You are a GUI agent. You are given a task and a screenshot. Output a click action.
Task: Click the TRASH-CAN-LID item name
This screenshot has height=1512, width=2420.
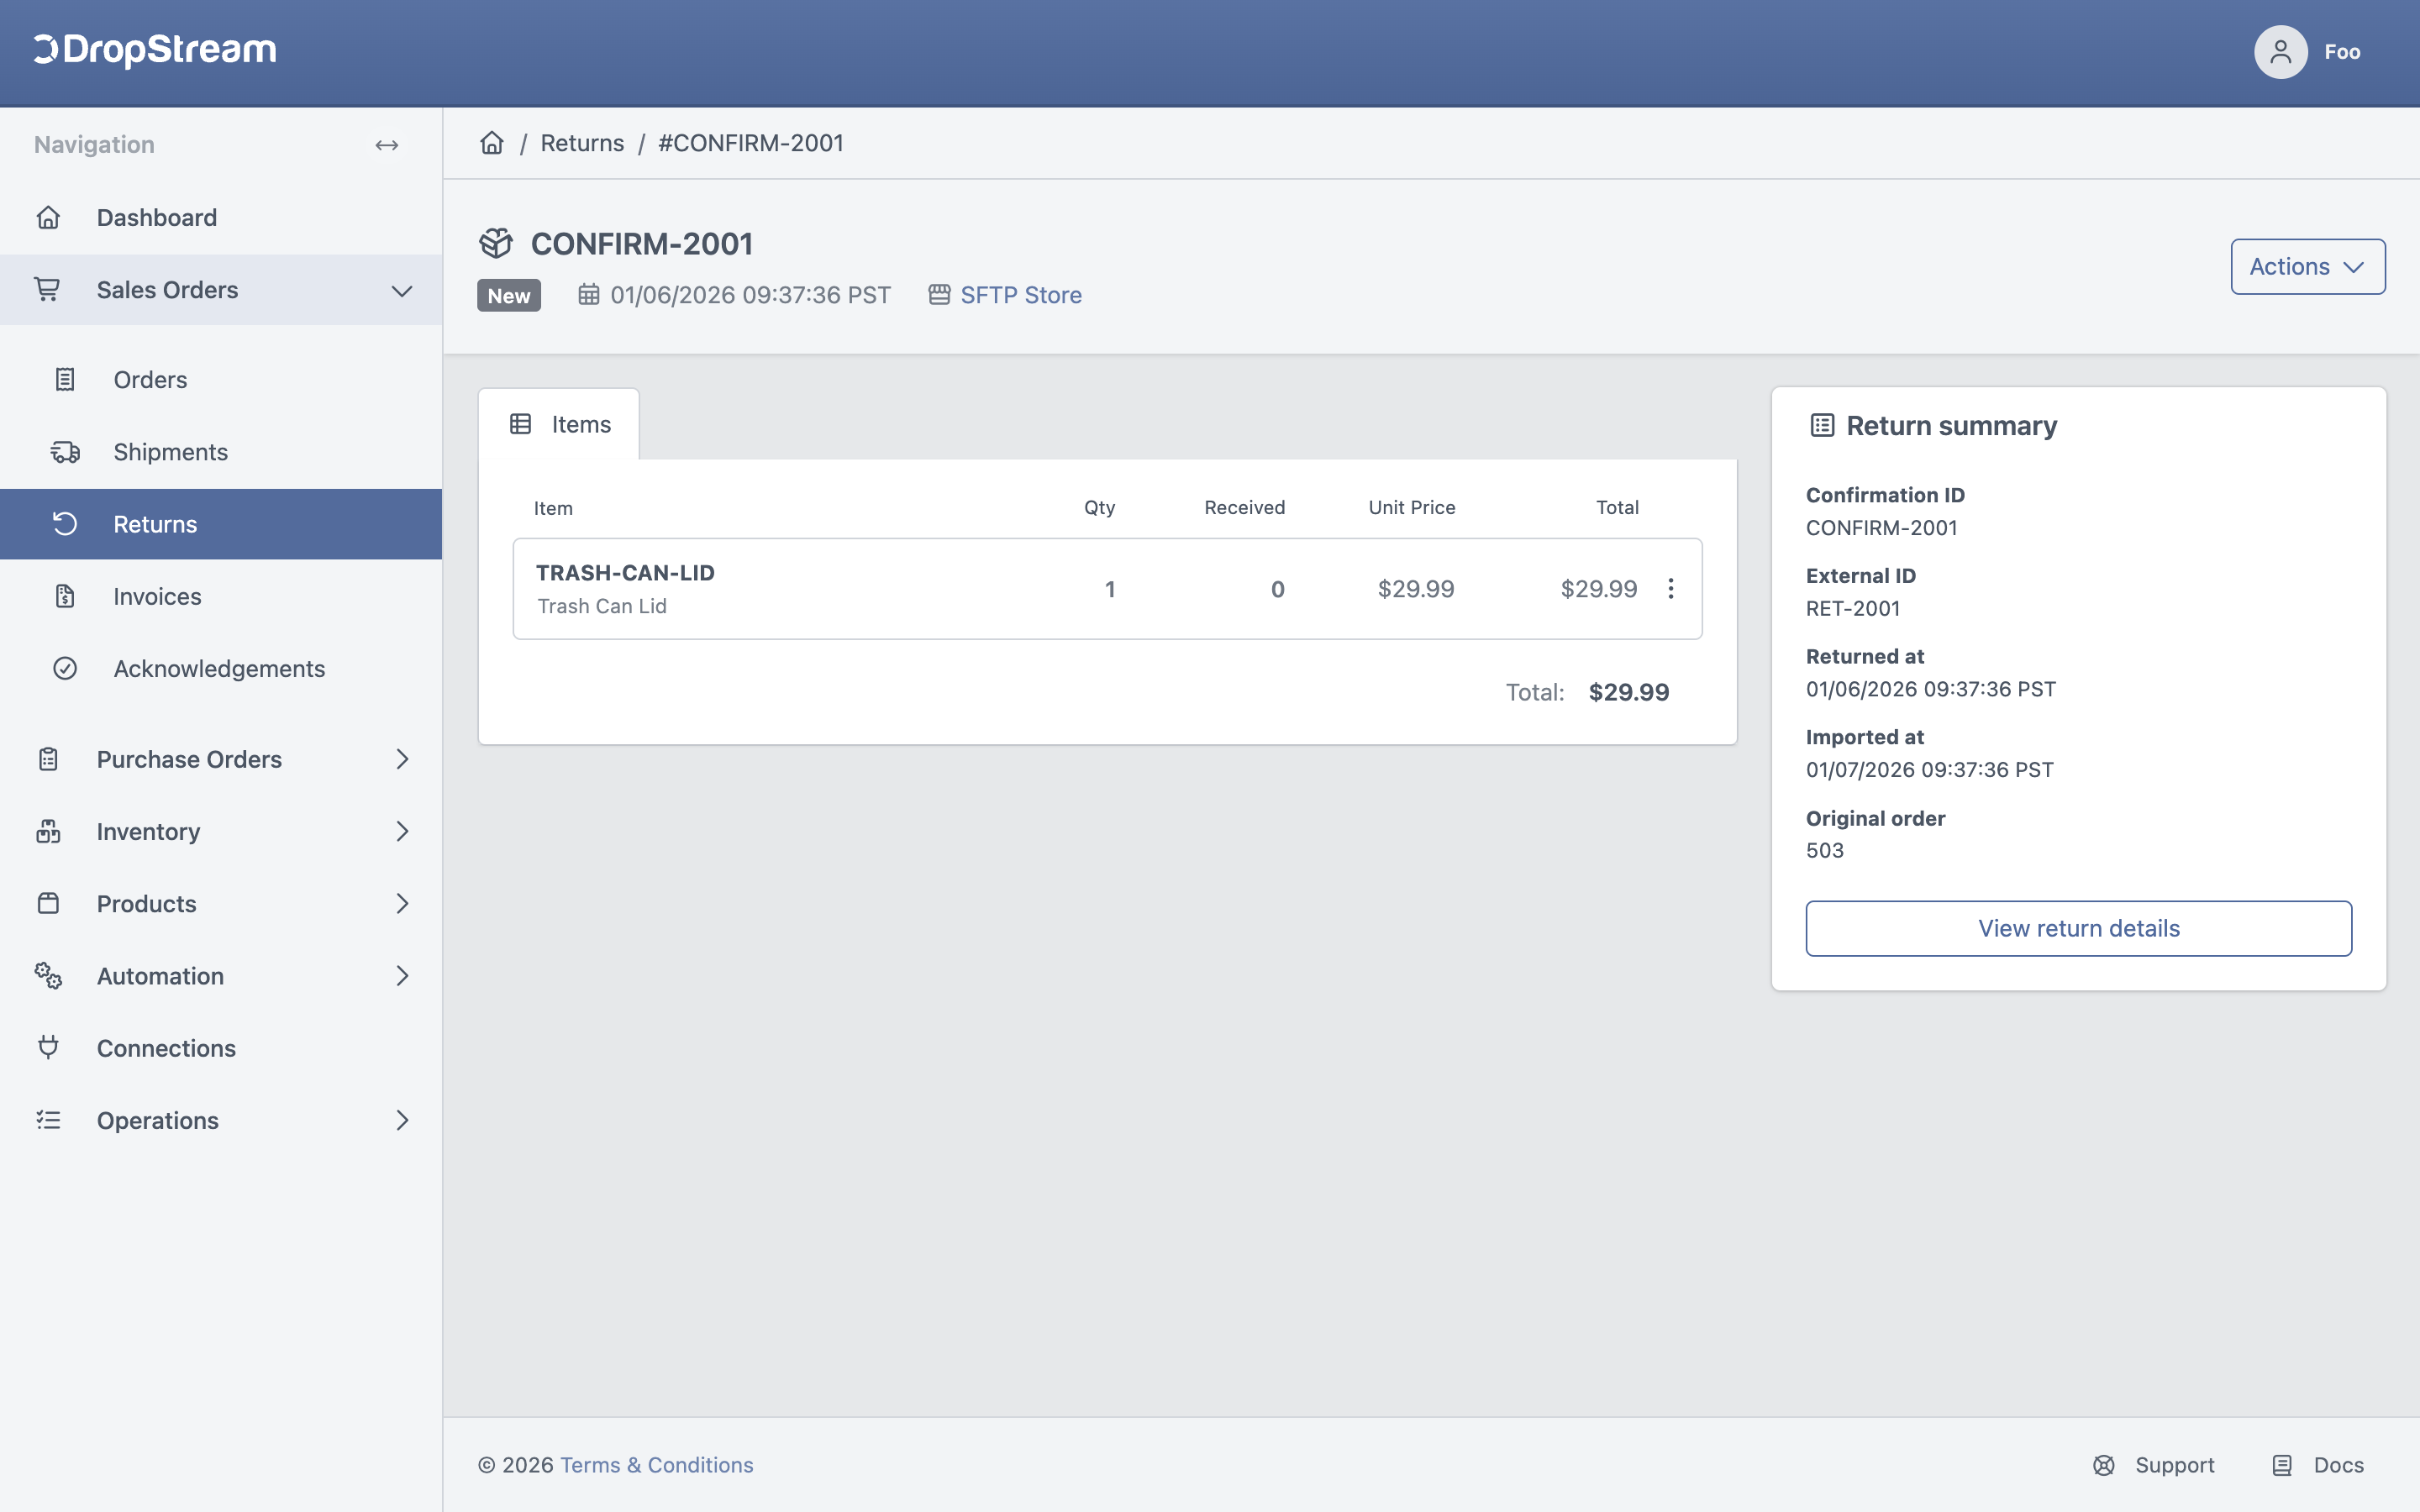[x=625, y=573]
